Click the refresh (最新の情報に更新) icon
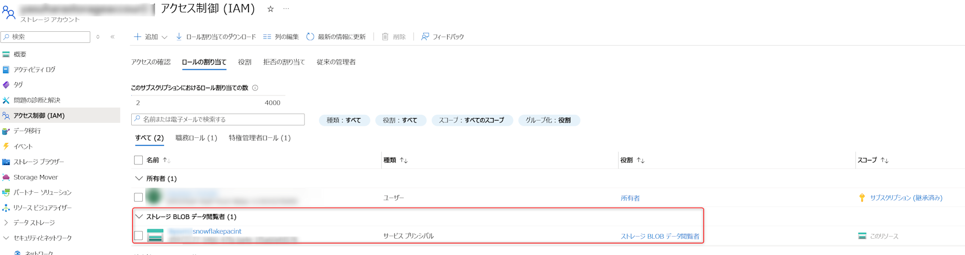The image size is (965, 255). click(x=310, y=37)
